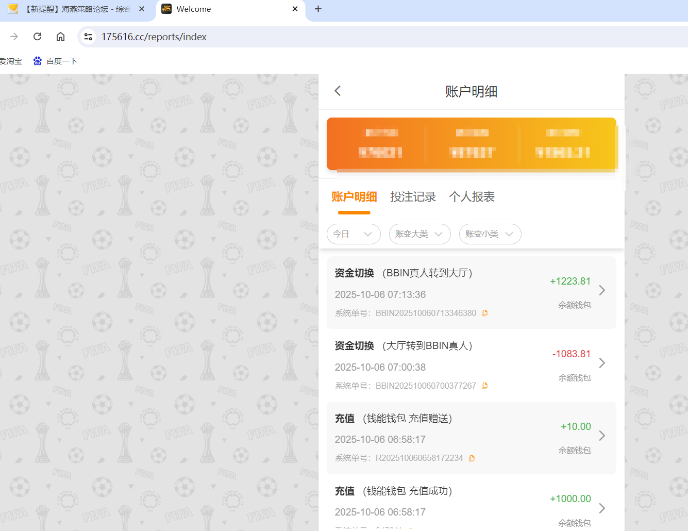Open the 账变大类 dropdown
Screen dimensions: 688x531
coord(419,234)
